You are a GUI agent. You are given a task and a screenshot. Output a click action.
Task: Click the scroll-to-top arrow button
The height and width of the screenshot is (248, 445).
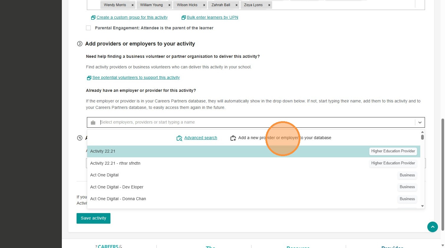[x=433, y=227]
